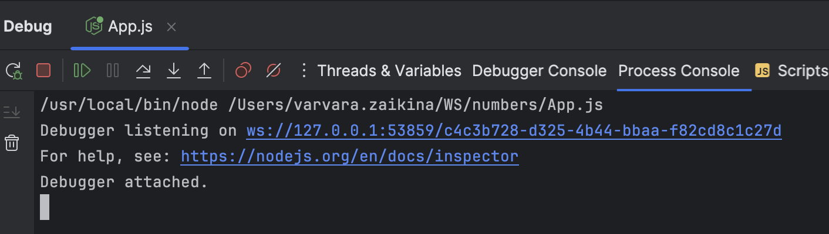Click the Pause Program icon

(x=113, y=71)
